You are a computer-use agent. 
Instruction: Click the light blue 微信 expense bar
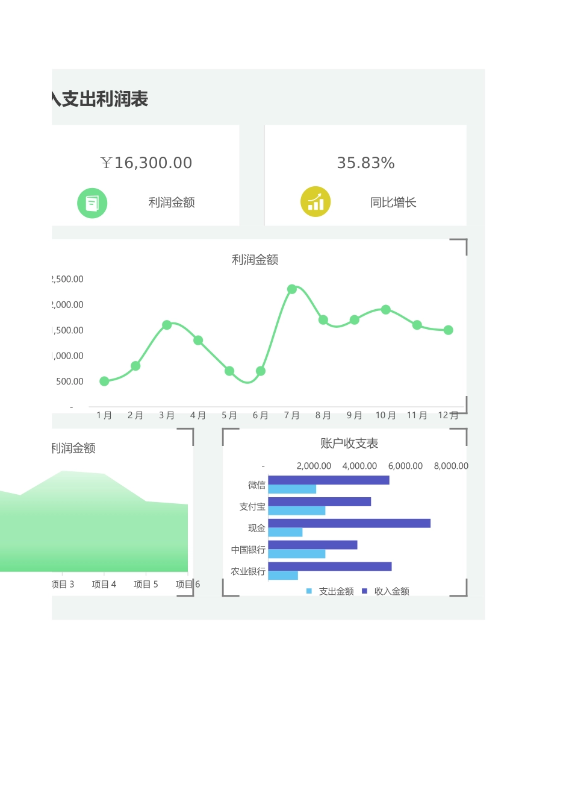[x=292, y=489]
